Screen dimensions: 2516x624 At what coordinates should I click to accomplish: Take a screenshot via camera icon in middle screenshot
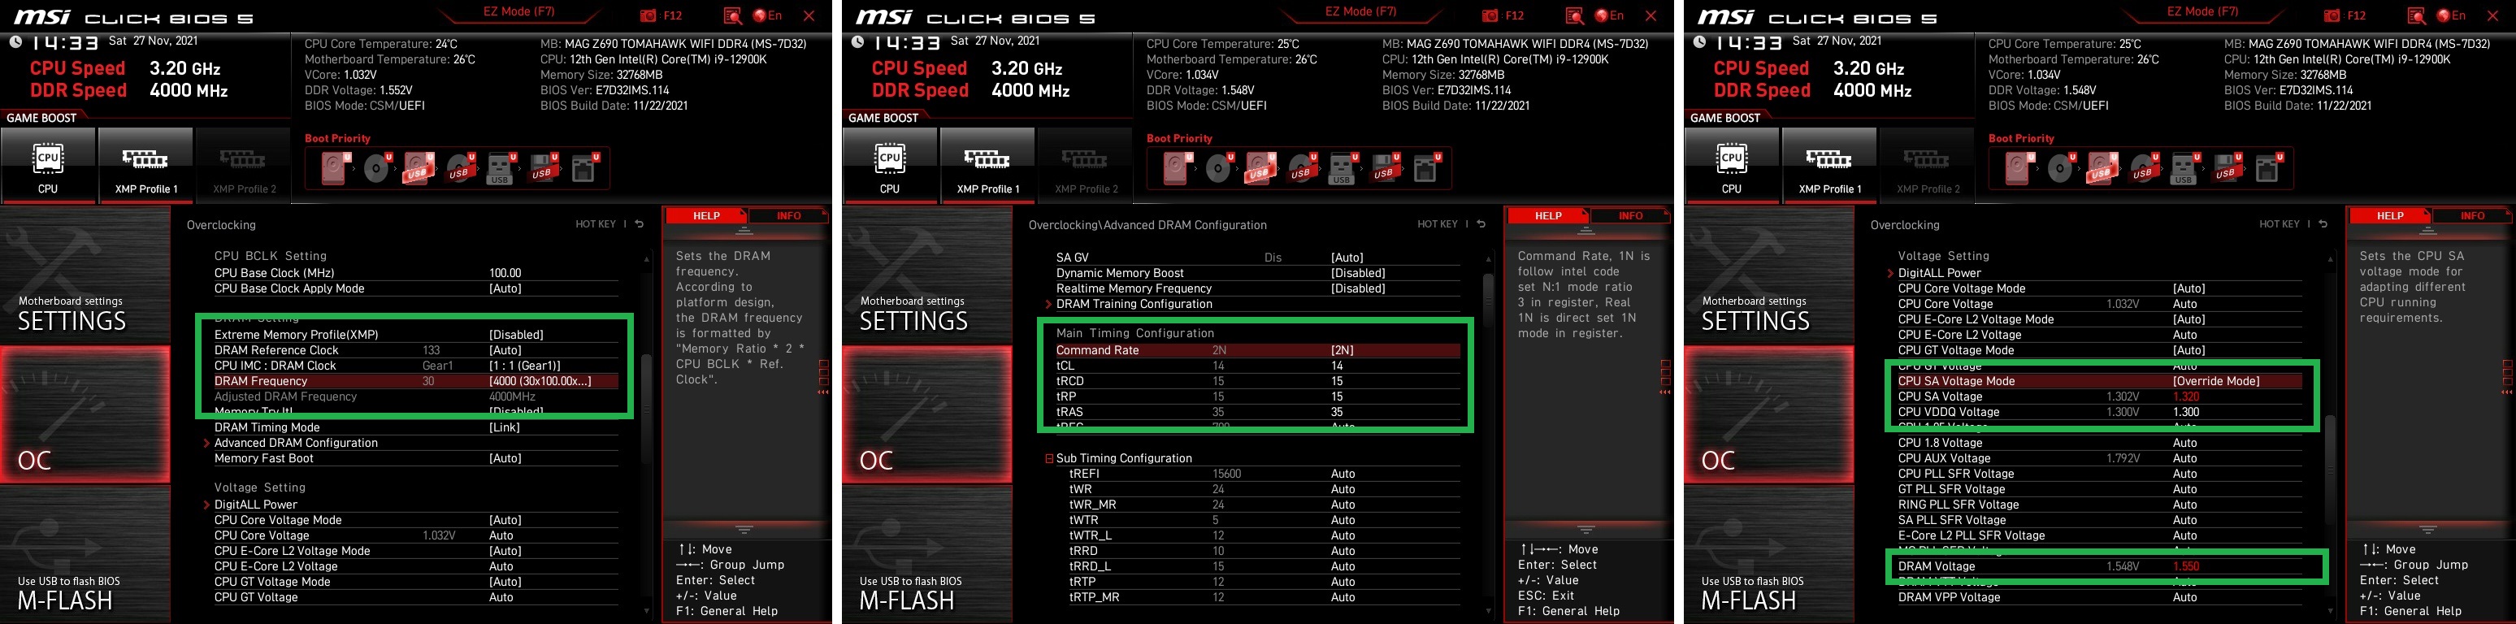tap(1490, 15)
